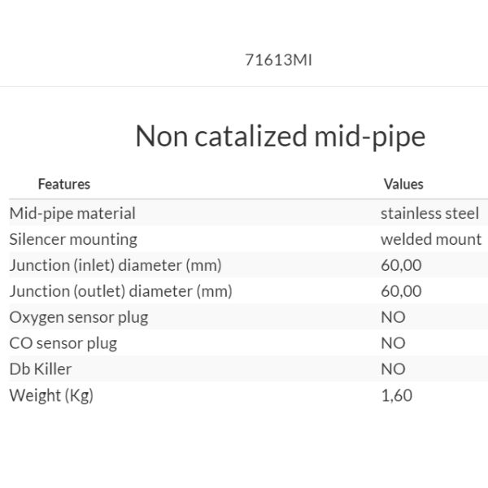
Task: Select the Db Killer row label
Action: click(41, 369)
